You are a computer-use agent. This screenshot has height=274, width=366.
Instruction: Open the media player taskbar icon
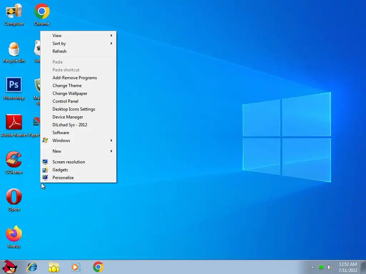click(x=76, y=267)
